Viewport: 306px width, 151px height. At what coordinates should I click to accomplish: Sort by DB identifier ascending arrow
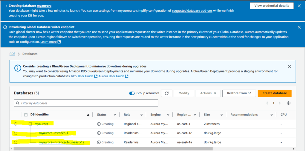point(88,115)
